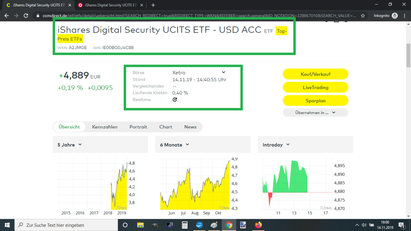Bookmark this page with the star icon
The width and height of the screenshot is (411, 231).
pos(363,16)
